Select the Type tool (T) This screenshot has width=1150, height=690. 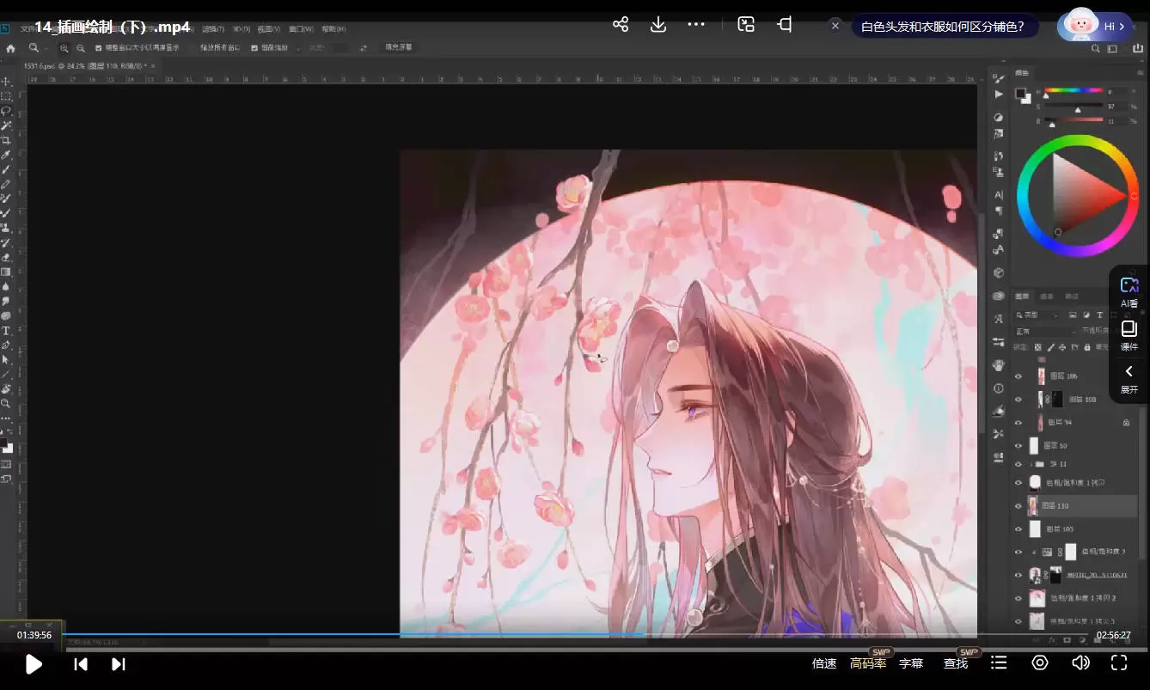point(6,330)
